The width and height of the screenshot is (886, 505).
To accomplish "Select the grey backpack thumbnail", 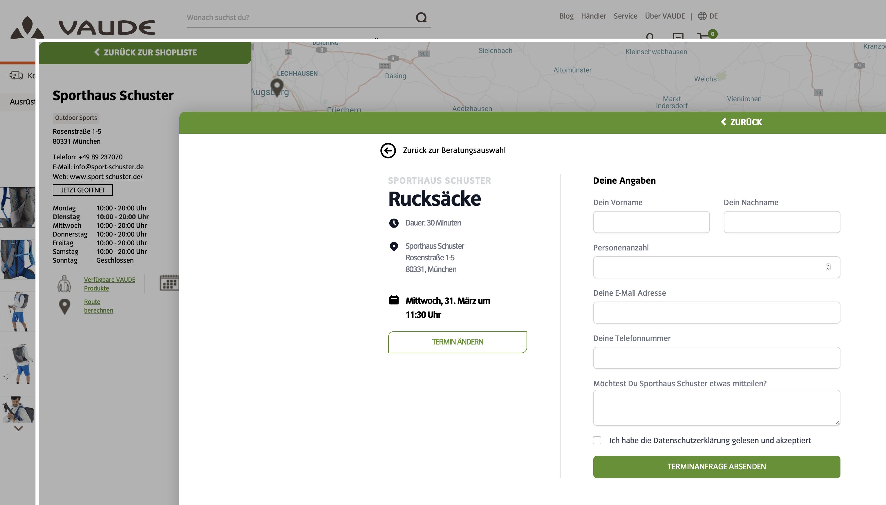I will tap(18, 207).
